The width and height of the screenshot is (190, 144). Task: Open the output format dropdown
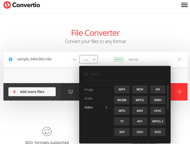[x=88, y=59]
